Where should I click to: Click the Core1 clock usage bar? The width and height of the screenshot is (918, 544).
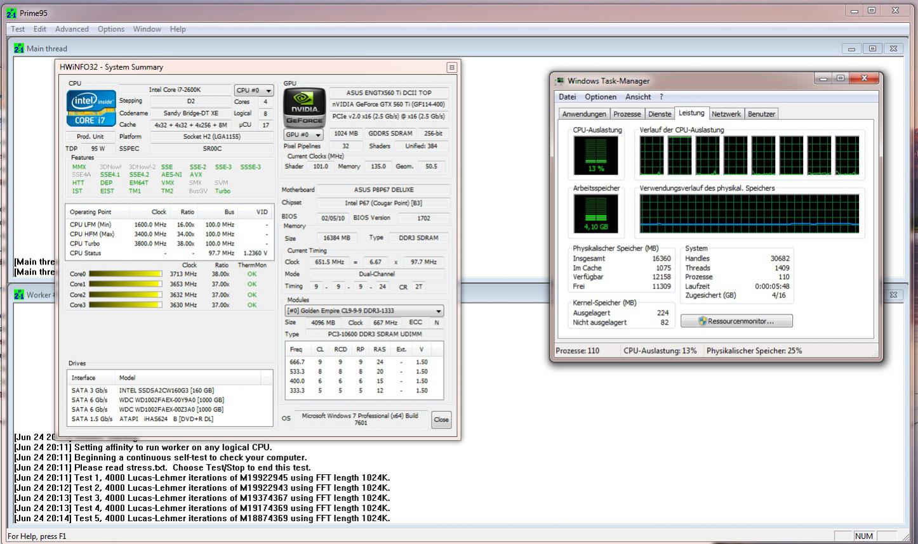126,284
